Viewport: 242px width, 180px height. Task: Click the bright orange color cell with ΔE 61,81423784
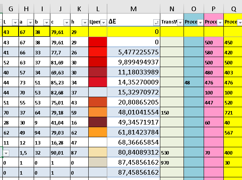click(x=98, y=132)
